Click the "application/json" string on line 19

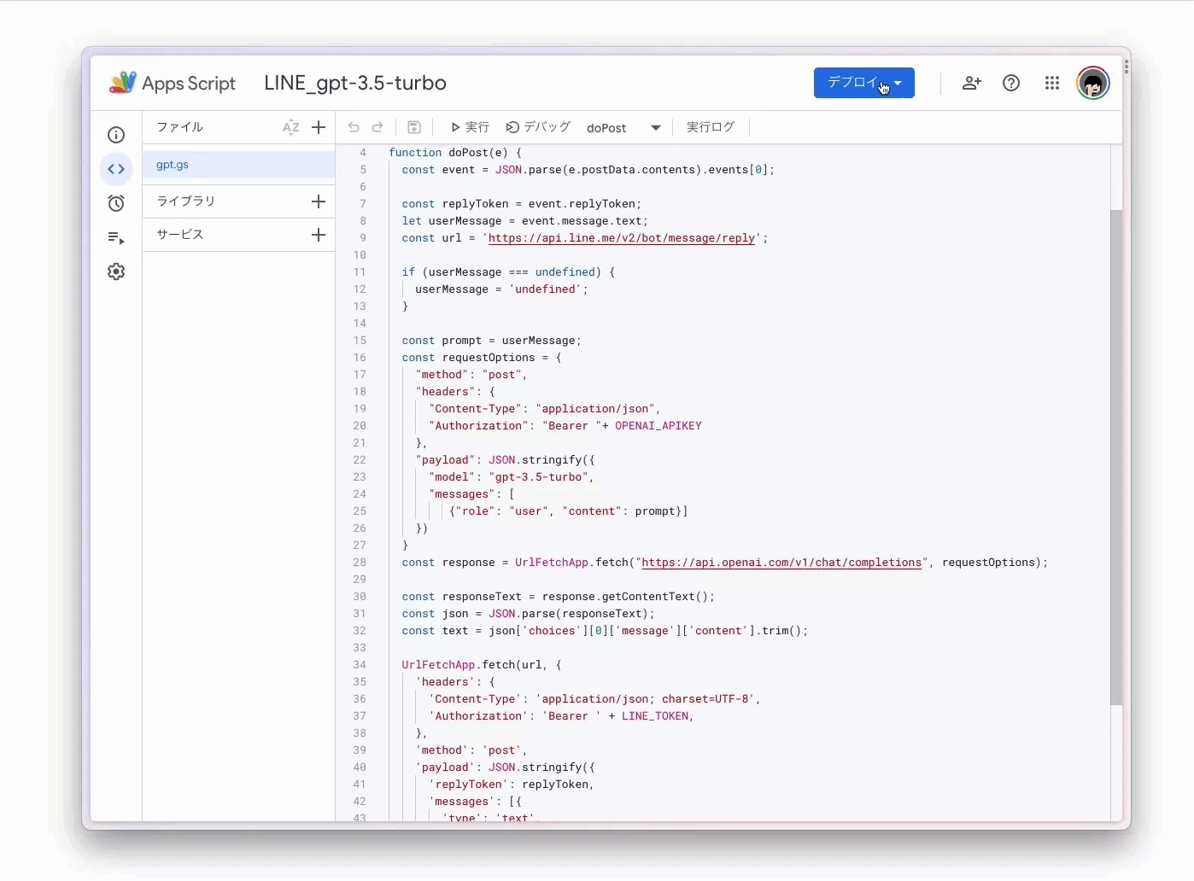(595, 409)
